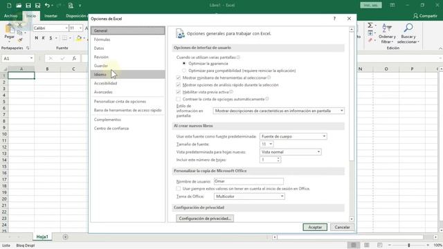This screenshot has width=443, height=249.
Task: Click the Cut scissors icon
Action: point(20,25)
